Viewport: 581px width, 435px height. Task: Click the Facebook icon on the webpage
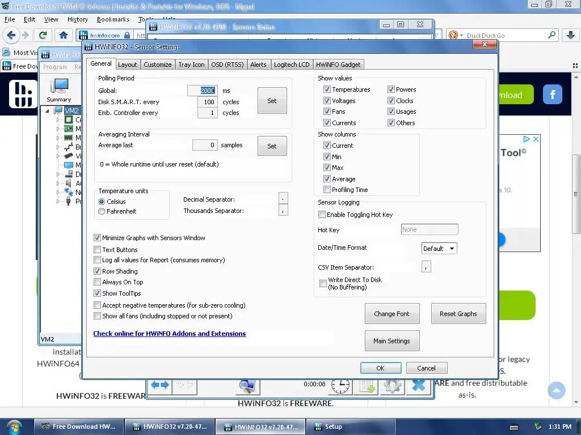(553, 95)
